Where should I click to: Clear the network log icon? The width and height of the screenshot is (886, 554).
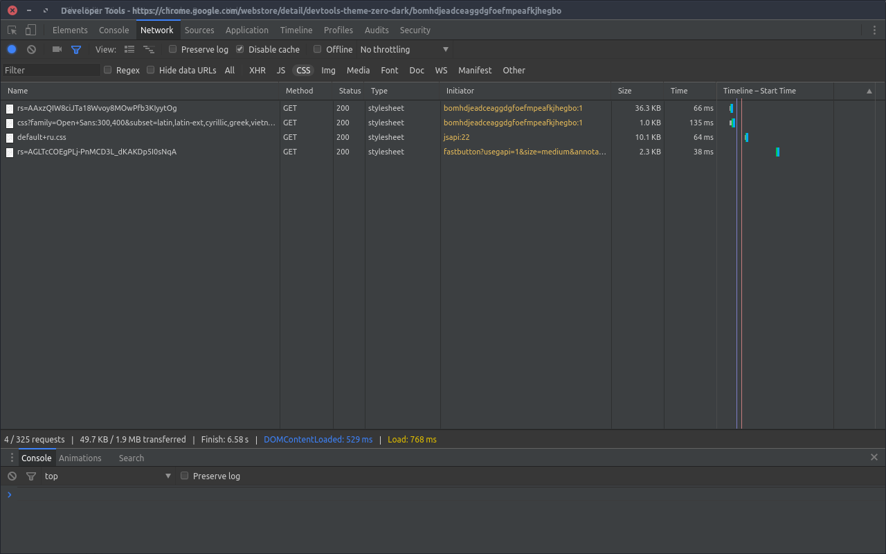point(31,49)
